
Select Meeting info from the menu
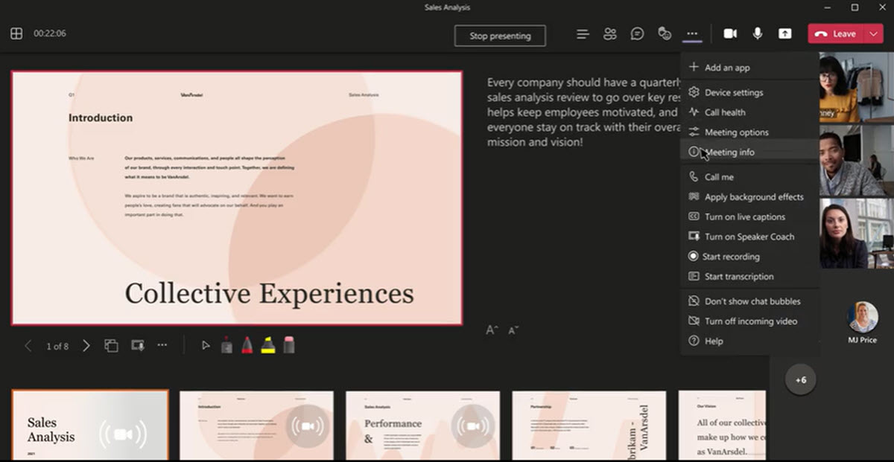tap(729, 152)
